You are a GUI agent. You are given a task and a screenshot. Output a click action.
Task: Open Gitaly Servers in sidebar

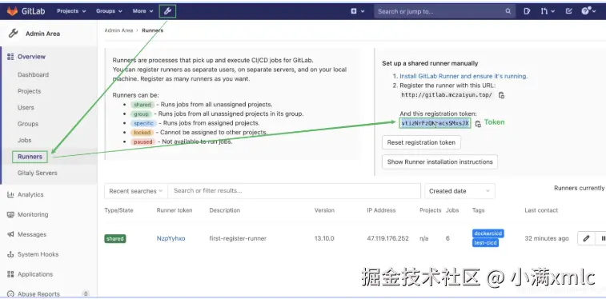coord(37,173)
